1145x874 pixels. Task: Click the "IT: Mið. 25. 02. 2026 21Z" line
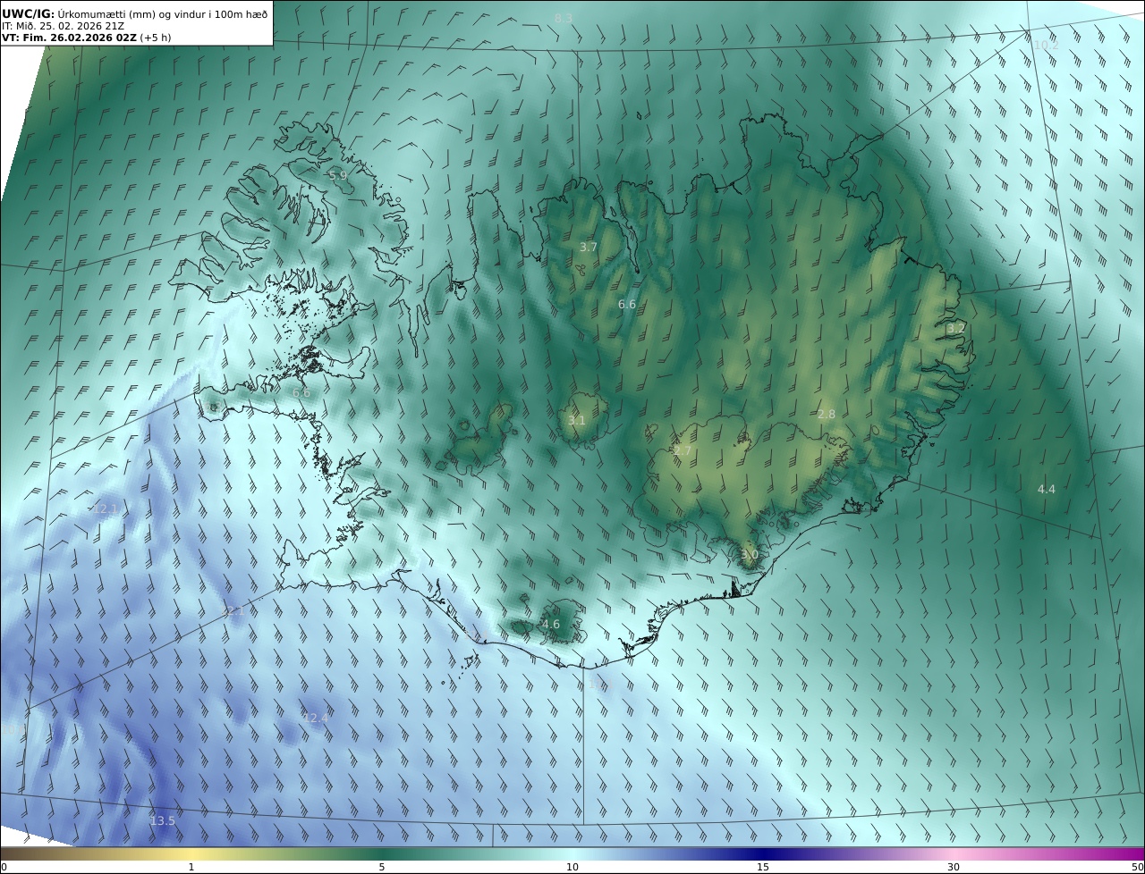[x=64, y=26]
